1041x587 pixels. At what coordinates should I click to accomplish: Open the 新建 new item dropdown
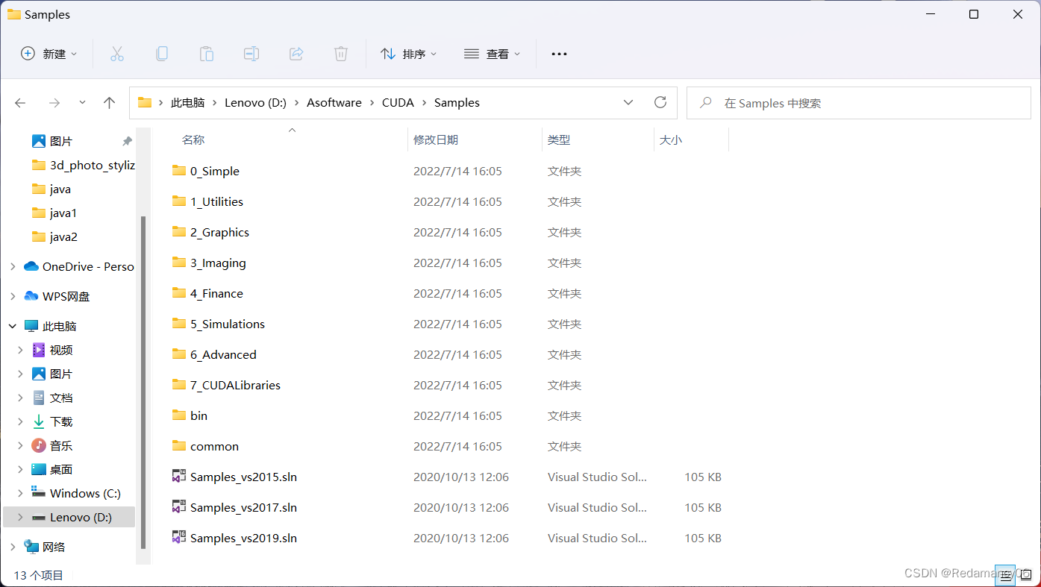pos(49,54)
